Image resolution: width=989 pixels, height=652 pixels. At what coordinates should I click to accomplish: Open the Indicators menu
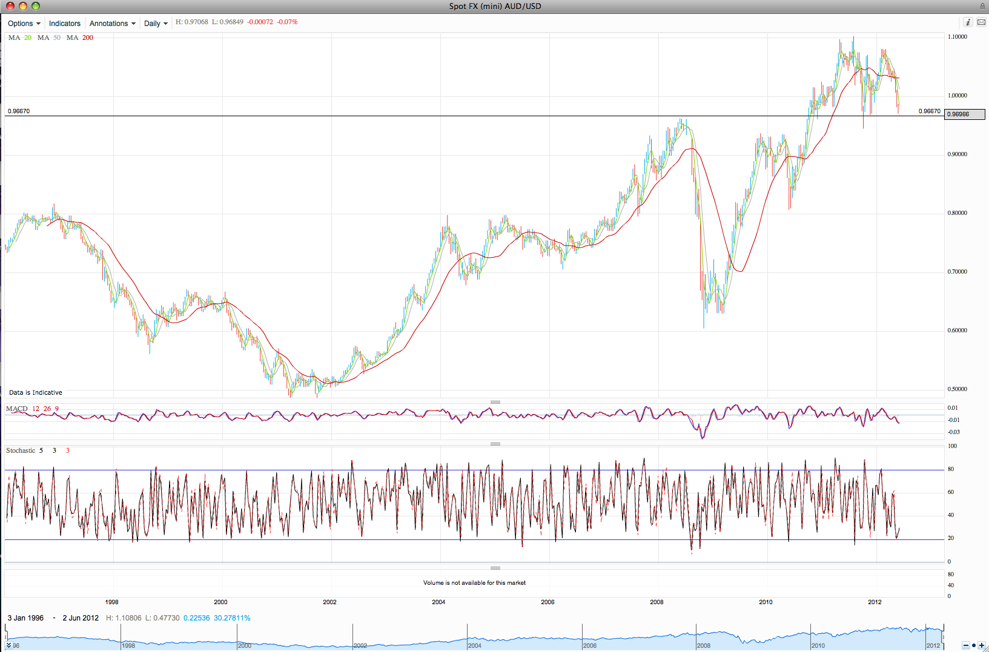pyautogui.click(x=65, y=23)
